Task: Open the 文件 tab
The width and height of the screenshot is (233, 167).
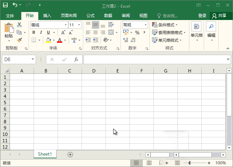Action: click(10, 16)
